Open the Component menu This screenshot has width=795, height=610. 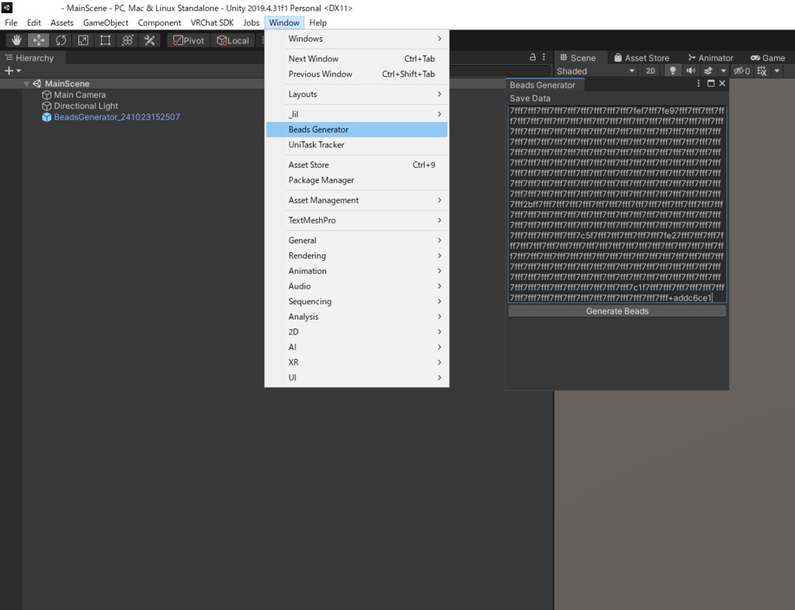click(x=159, y=23)
